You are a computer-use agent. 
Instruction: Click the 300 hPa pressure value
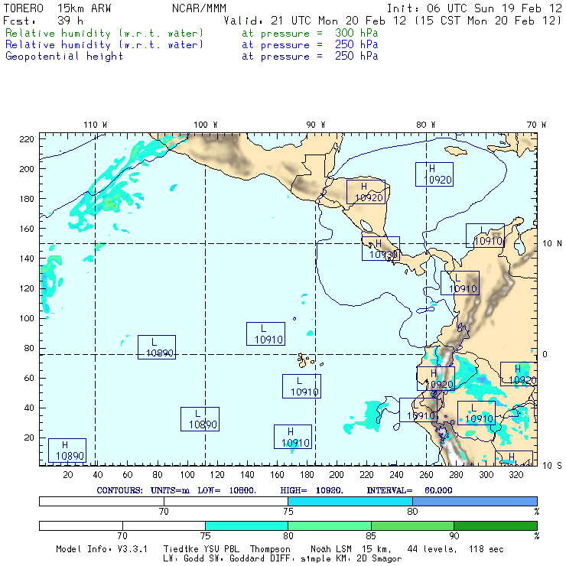(356, 34)
